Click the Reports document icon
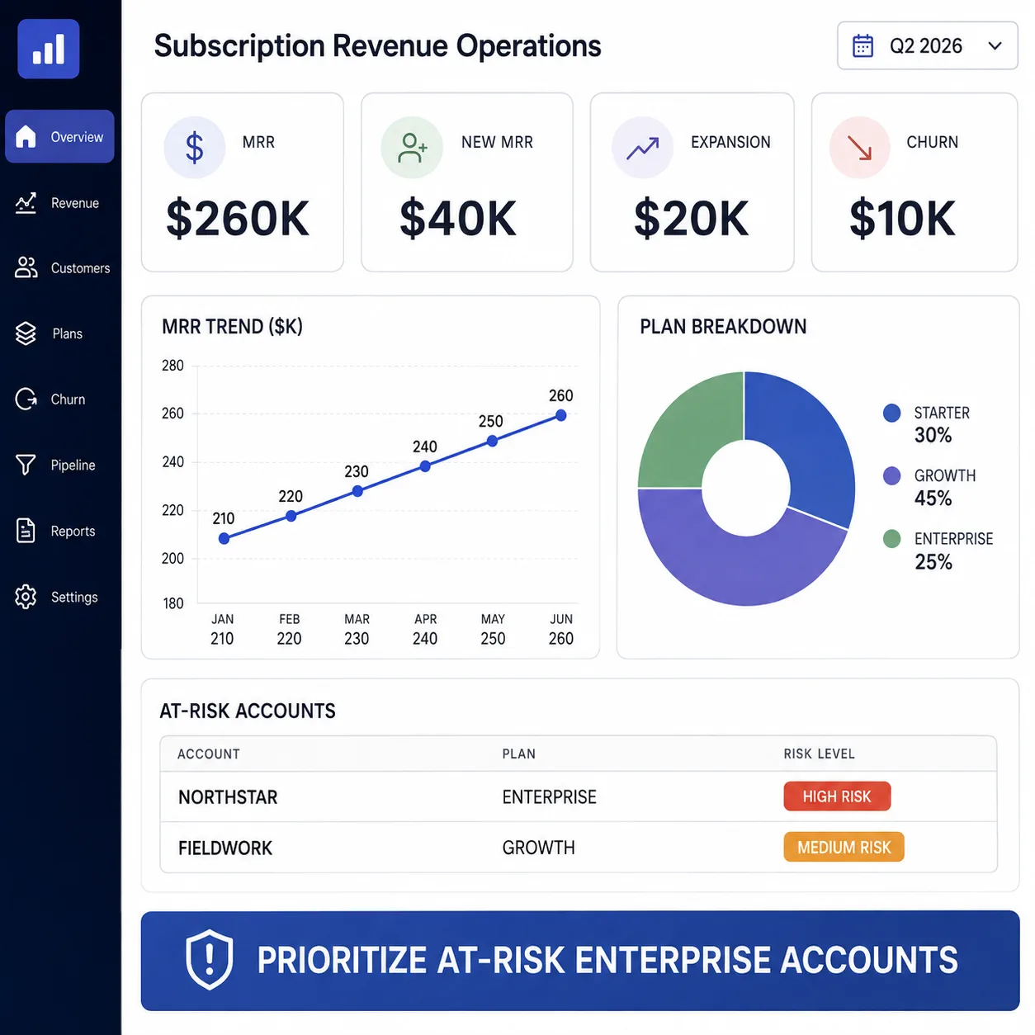The width and height of the screenshot is (1035, 1035). point(26,531)
